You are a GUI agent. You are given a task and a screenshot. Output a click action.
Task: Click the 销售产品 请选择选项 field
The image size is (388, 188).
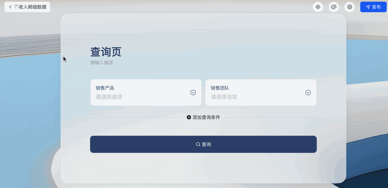(x=146, y=92)
